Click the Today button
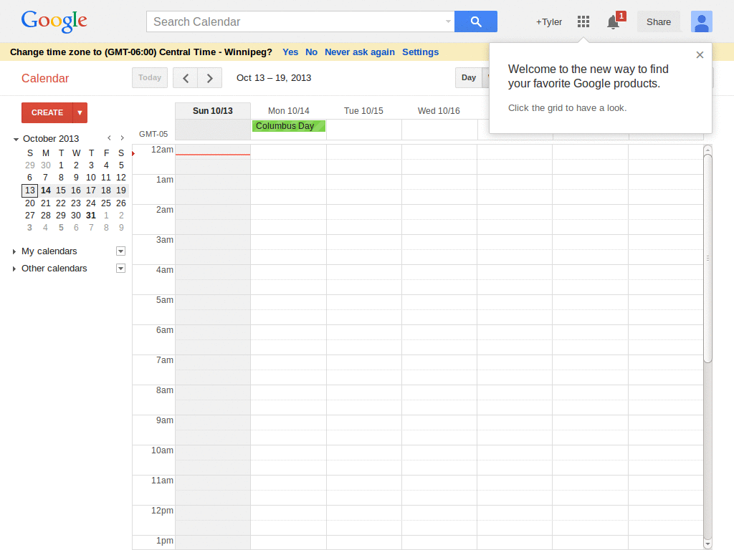This screenshot has width=734, height=550. click(150, 77)
